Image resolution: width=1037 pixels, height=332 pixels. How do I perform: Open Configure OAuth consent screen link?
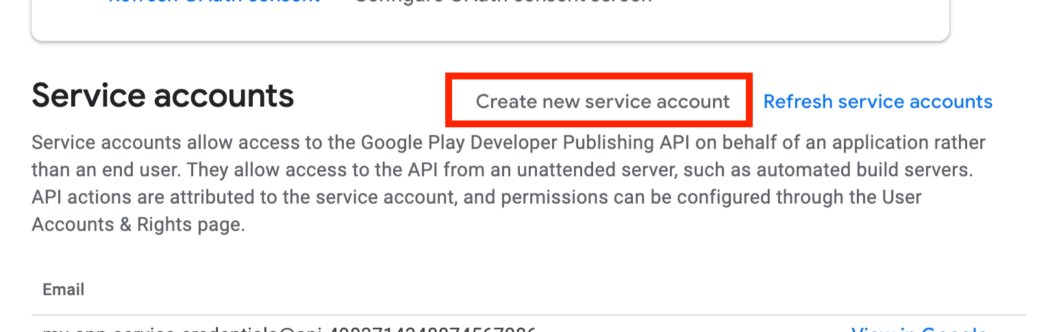click(502, 2)
